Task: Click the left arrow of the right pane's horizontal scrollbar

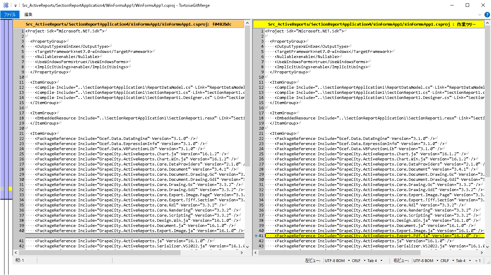Action: pos(255,253)
